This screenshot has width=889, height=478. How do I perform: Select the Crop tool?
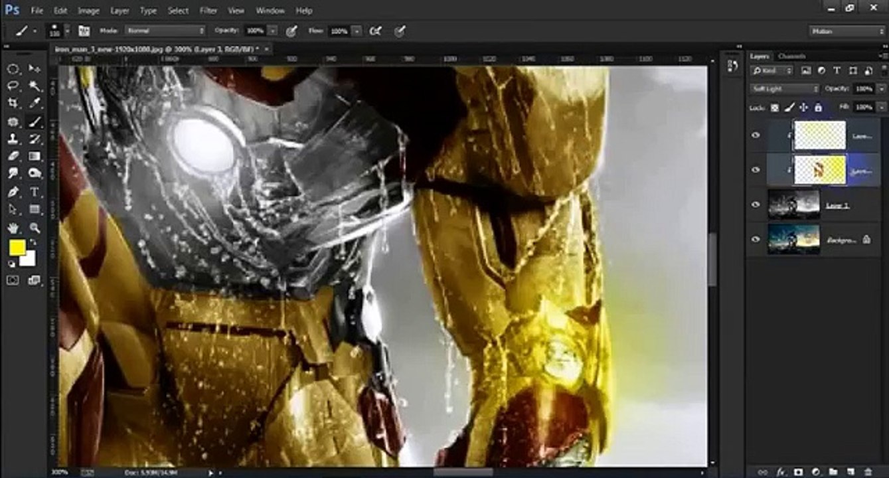[13, 104]
